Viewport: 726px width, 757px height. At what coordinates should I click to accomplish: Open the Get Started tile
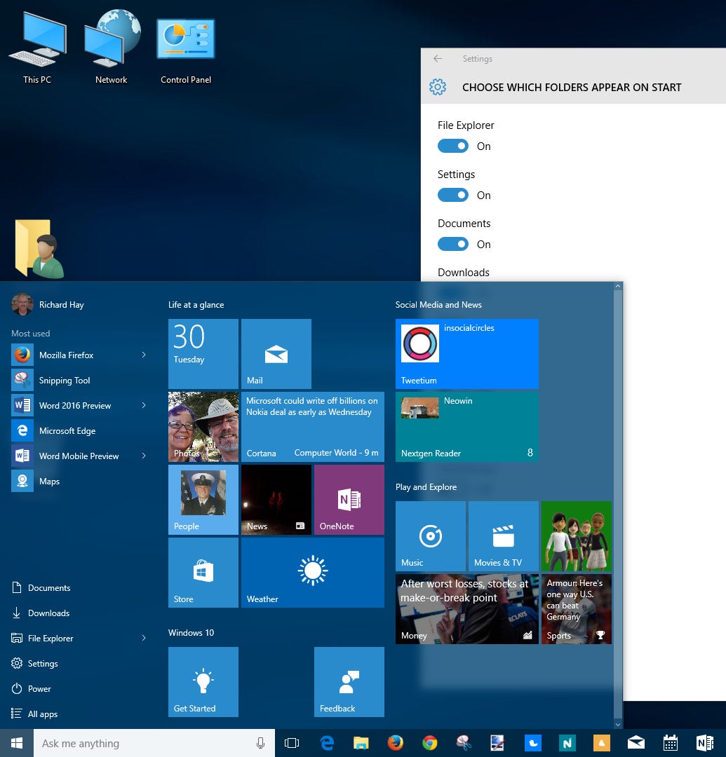click(203, 681)
